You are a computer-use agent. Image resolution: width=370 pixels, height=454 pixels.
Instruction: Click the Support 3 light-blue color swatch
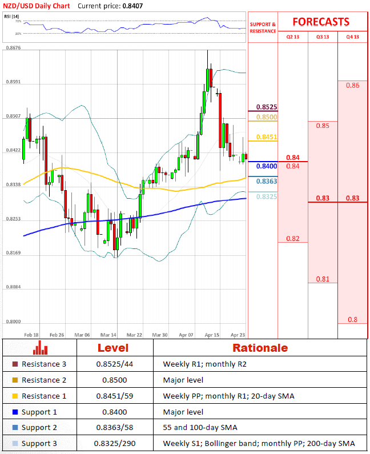pyautogui.click(x=15, y=443)
